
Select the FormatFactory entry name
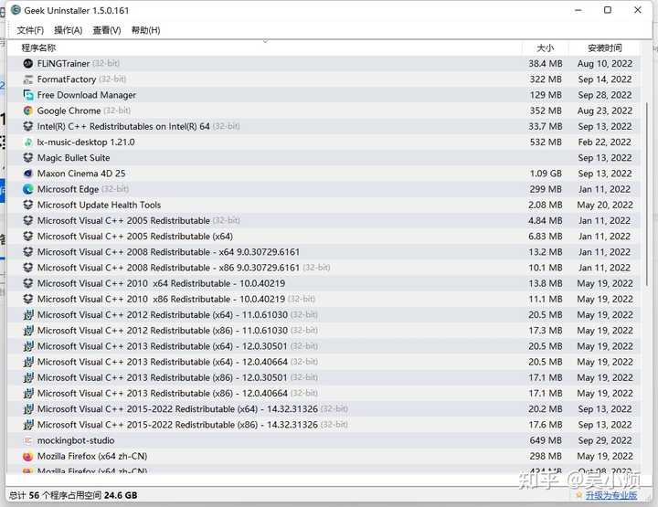tap(67, 79)
